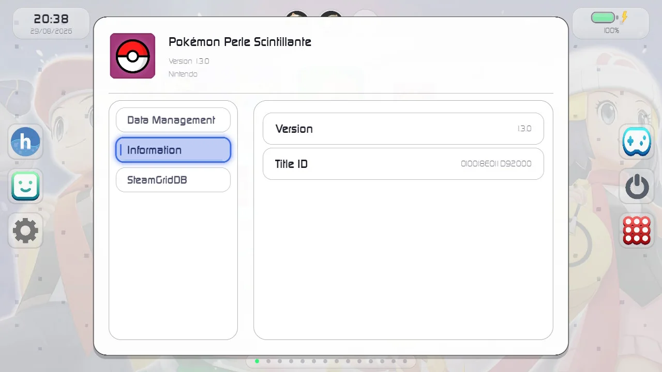The height and width of the screenshot is (372, 662).
Task: Open the settings gear icon
Action: click(25, 230)
